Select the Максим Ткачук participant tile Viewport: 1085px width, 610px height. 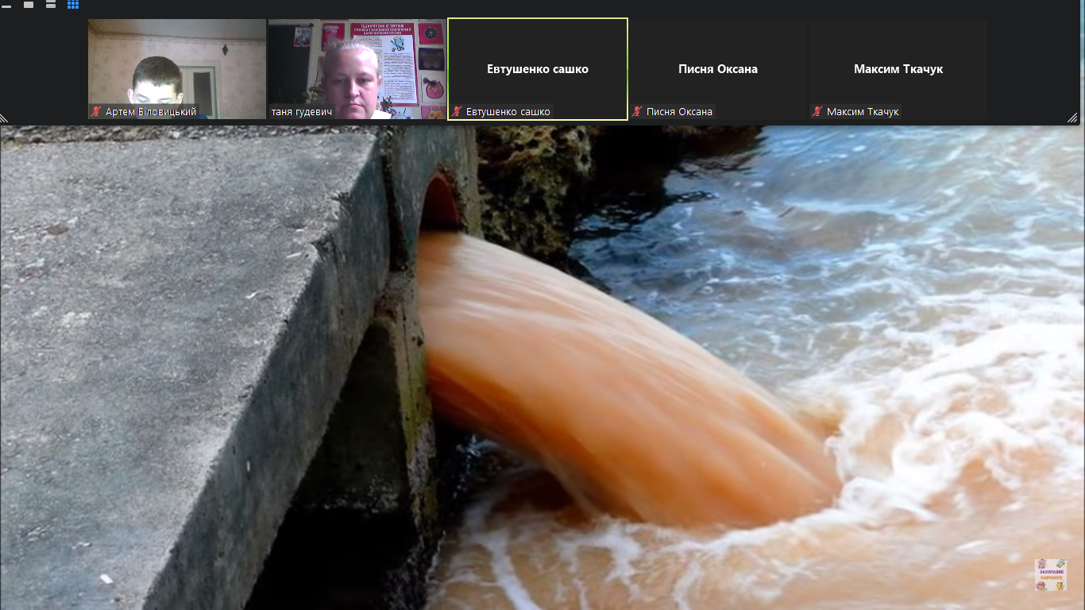pos(898,69)
